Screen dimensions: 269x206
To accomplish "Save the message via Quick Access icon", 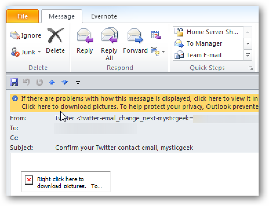I will 14,82.
